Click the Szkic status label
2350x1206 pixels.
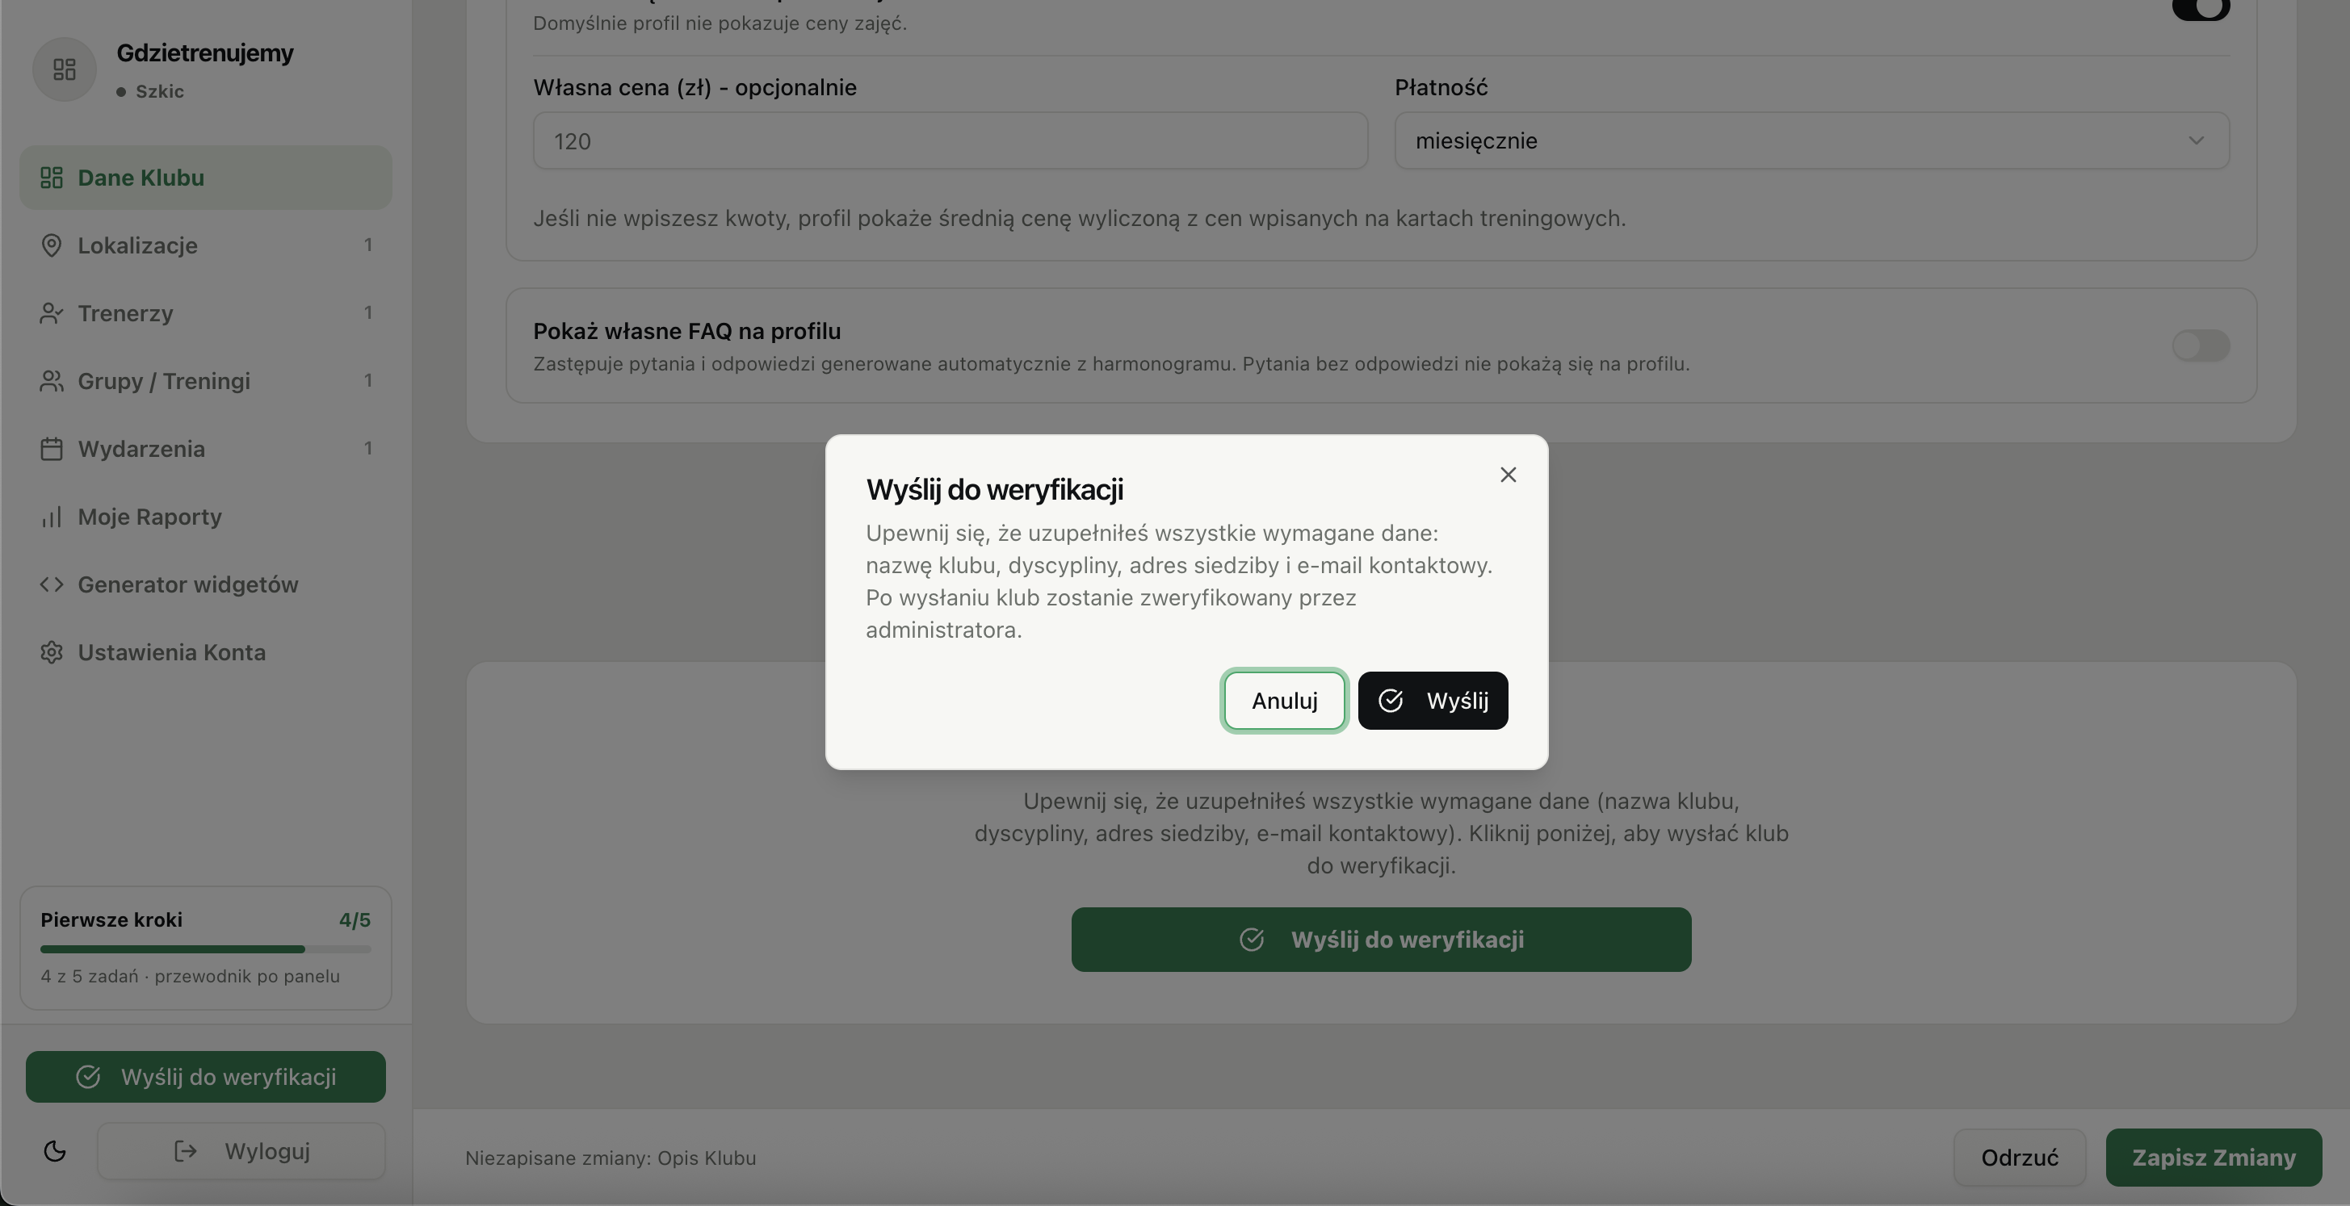(160, 91)
